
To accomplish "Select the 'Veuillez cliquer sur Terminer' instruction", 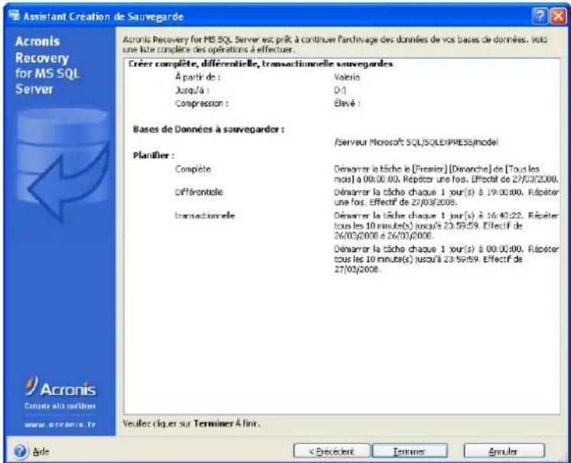I will click(x=191, y=423).
